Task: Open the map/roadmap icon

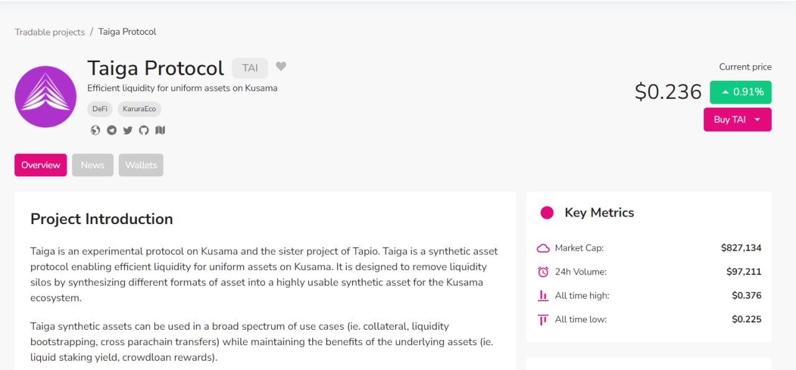Action: (160, 130)
